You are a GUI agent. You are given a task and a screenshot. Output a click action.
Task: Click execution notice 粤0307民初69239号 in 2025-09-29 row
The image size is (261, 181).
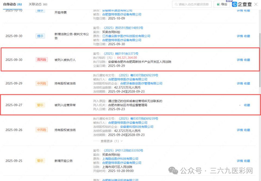point(138,75)
